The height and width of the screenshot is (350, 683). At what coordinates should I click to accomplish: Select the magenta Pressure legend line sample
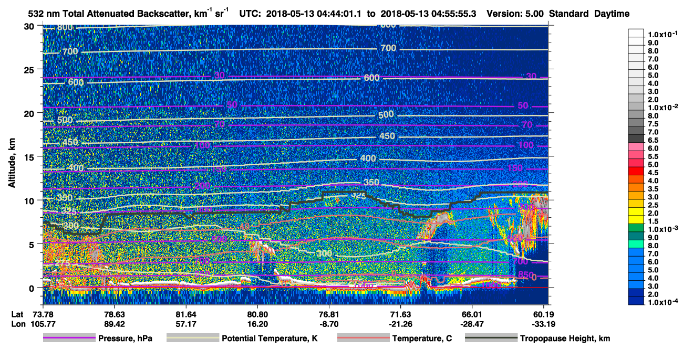click(69, 338)
